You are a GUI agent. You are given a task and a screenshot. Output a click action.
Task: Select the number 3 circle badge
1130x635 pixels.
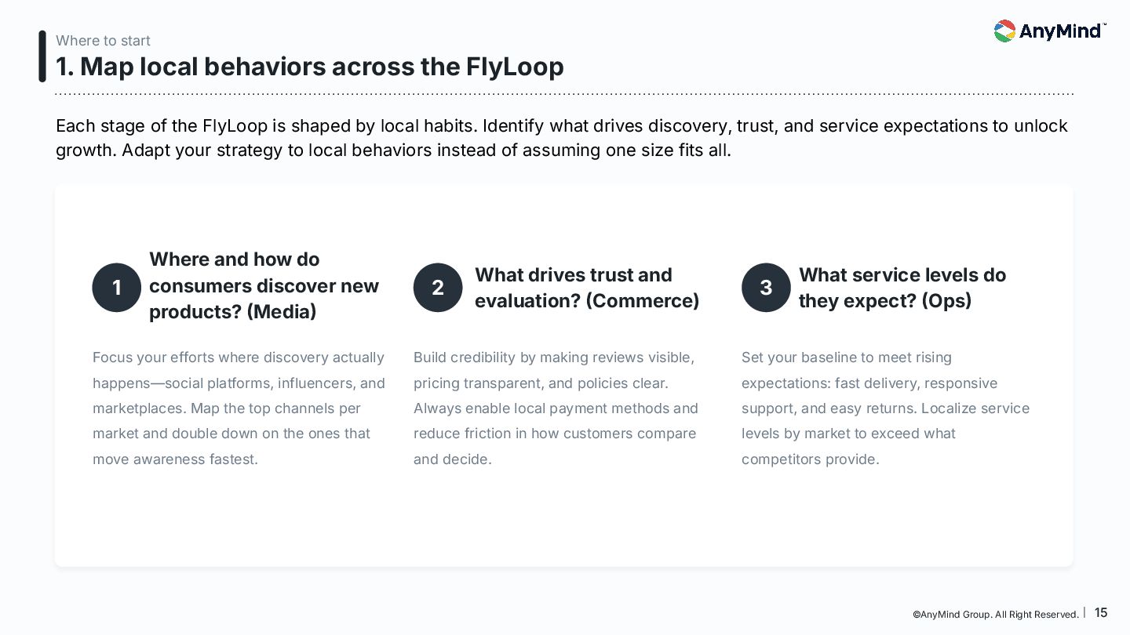click(x=766, y=288)
